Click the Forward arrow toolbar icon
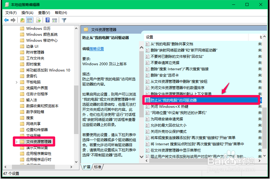This screenshot has width=270, height=179. pyautogui.click(x=13, y=20)
